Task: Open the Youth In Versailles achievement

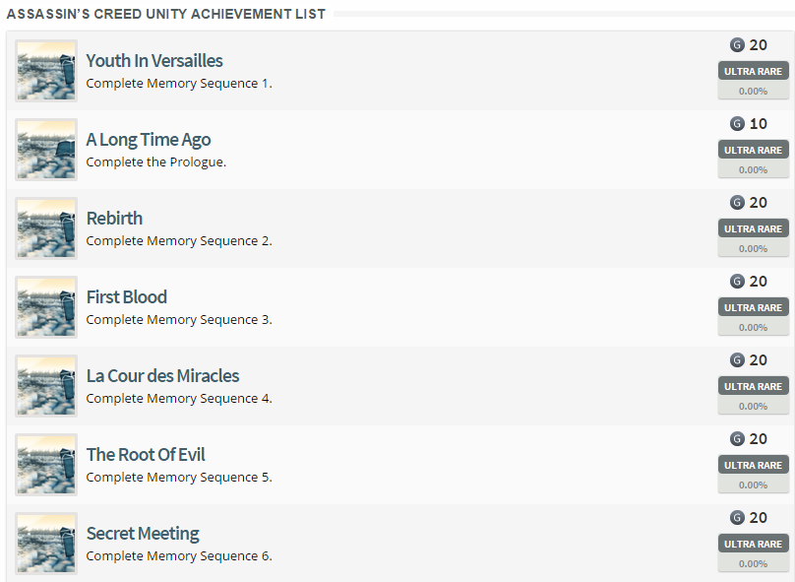Action: [153, 60]
